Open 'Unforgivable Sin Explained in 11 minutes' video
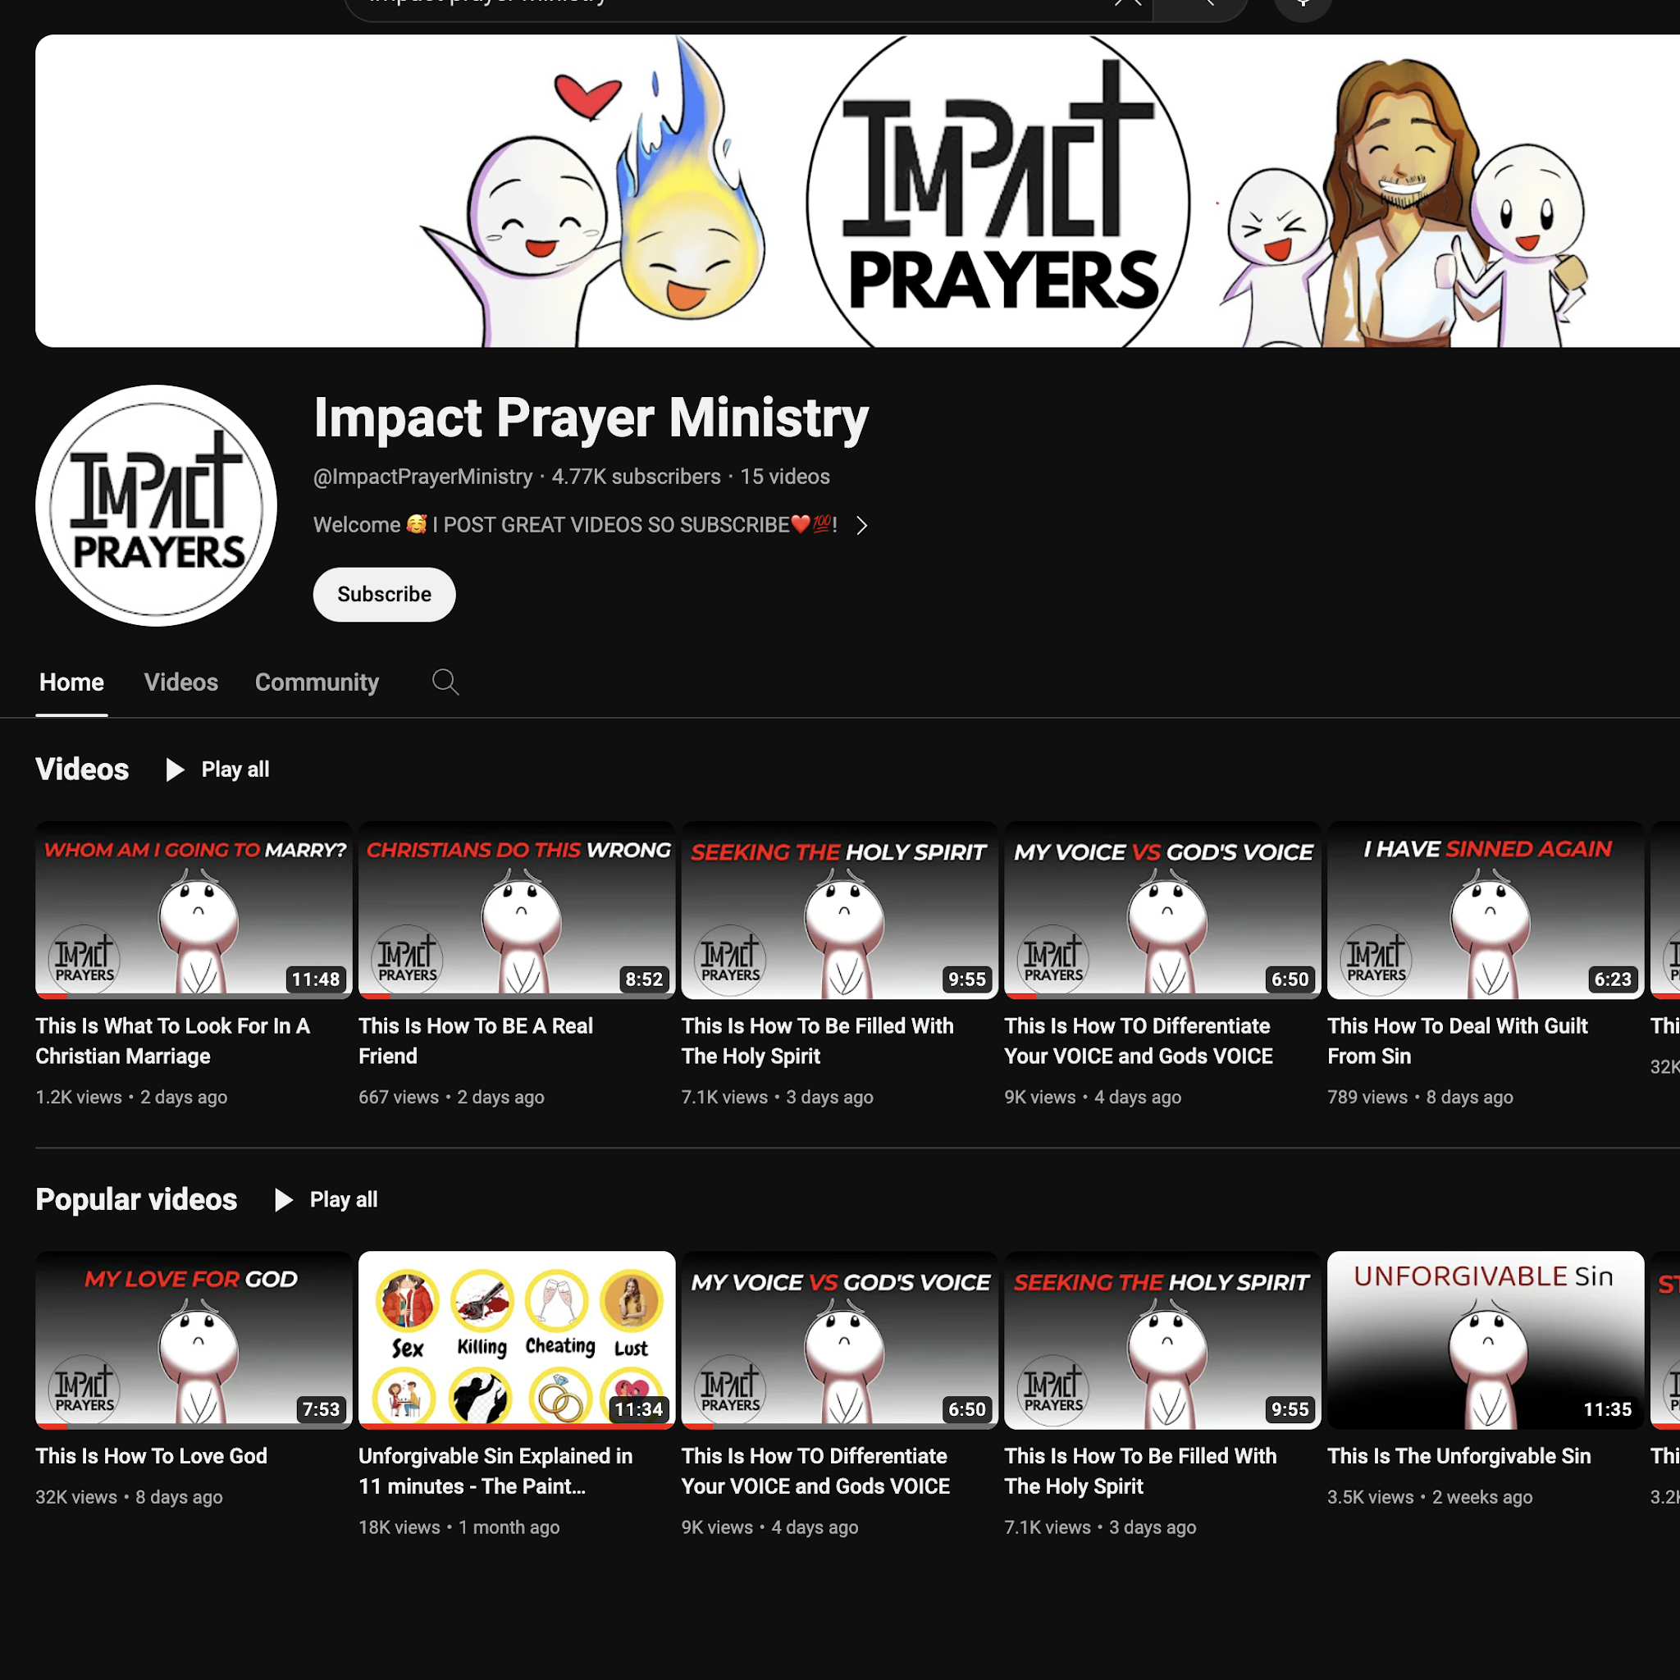The image size is (1680, 1680). (517, 1340)
